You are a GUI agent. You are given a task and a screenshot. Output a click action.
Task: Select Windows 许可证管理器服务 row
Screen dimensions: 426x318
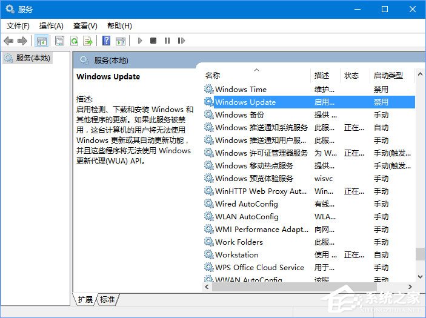coord(309,153)
